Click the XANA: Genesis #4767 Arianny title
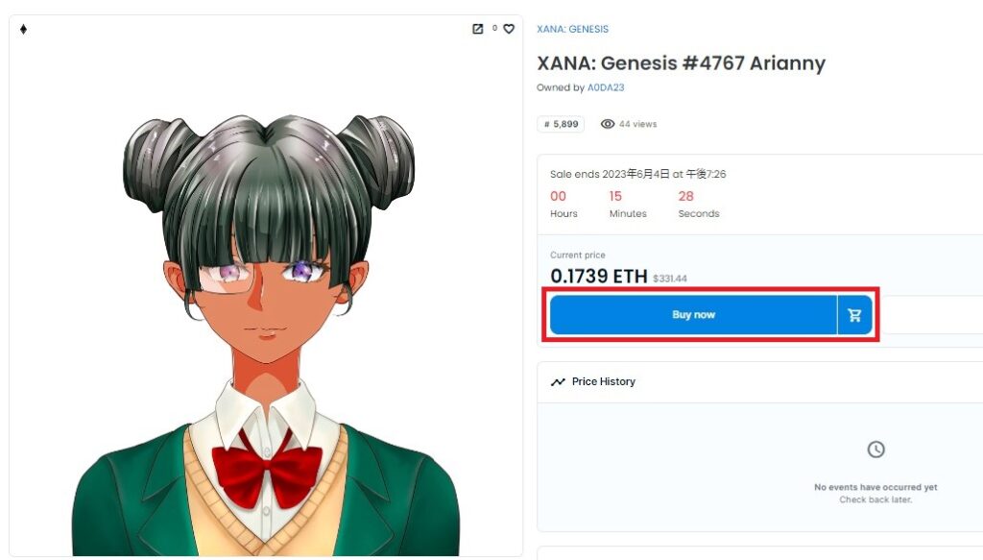The width and height of the screenshot is (983, 560). [681, 63]
